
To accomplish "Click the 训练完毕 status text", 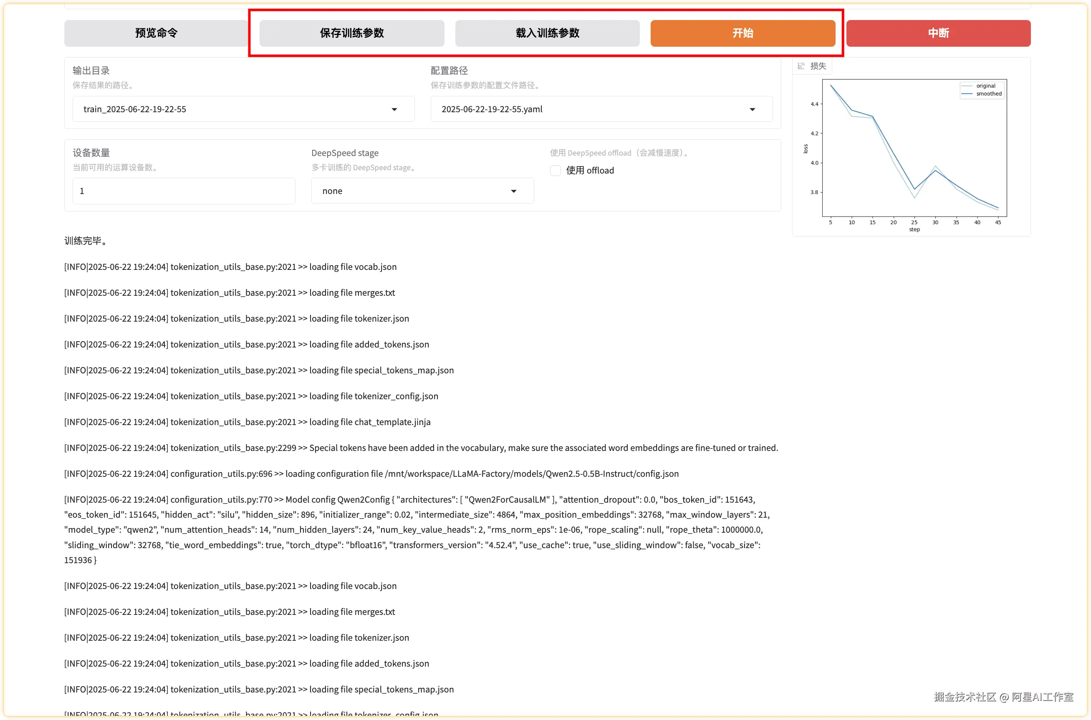I will tap(86, 241).
